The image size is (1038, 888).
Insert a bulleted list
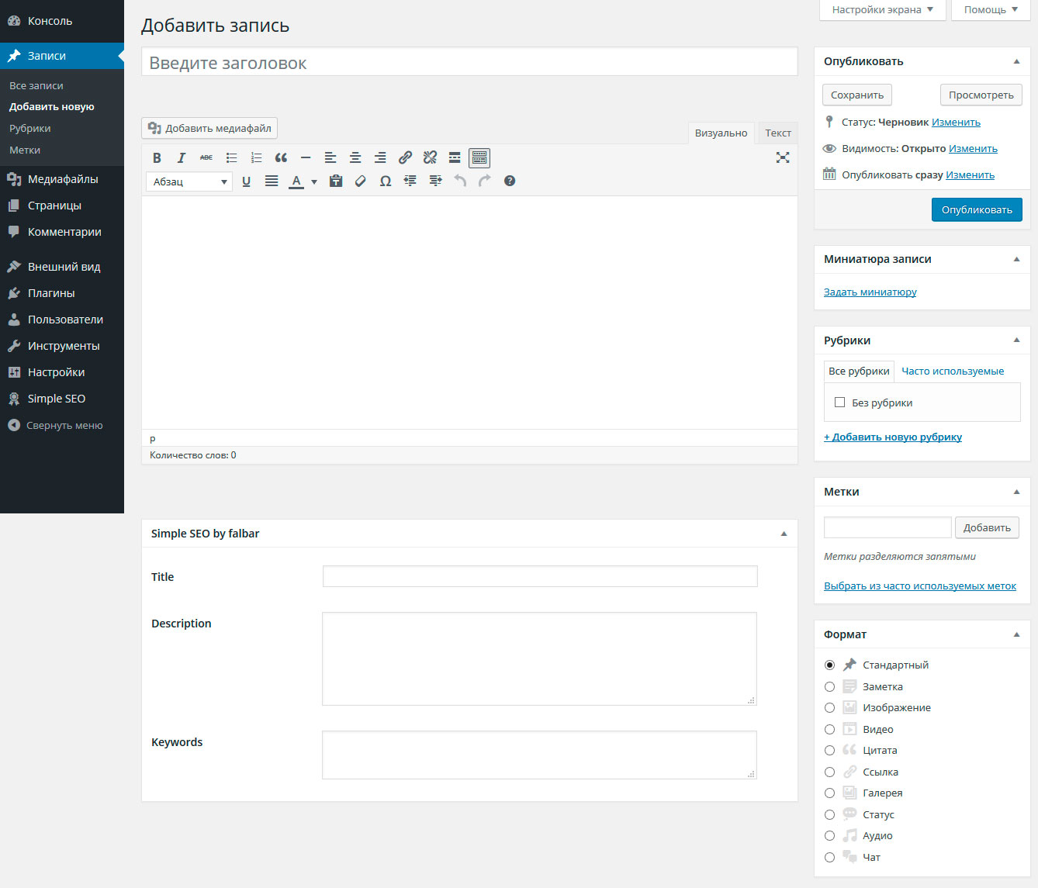(x=231, y=157)
